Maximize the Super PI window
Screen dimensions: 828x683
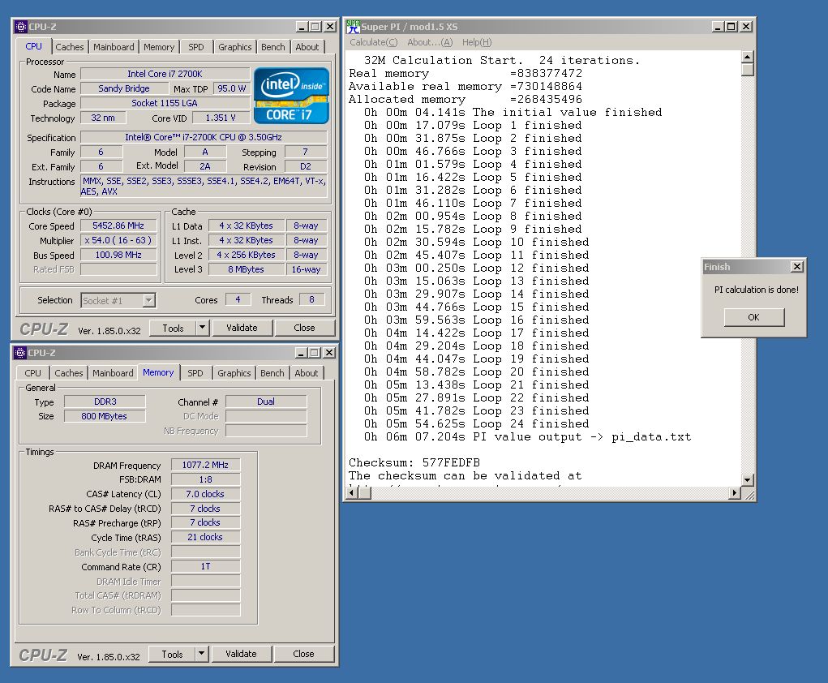click(731, 27)
